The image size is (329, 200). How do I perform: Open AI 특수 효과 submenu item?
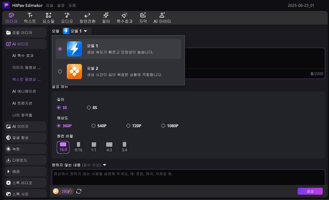(23, 56)
